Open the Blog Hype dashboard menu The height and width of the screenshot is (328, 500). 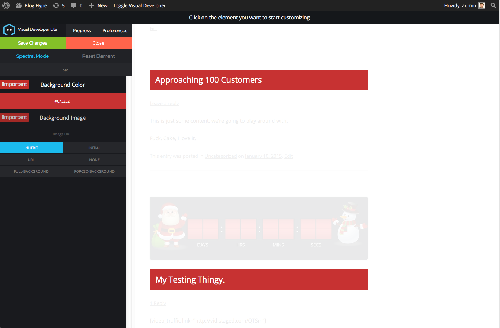click(32, 5)
